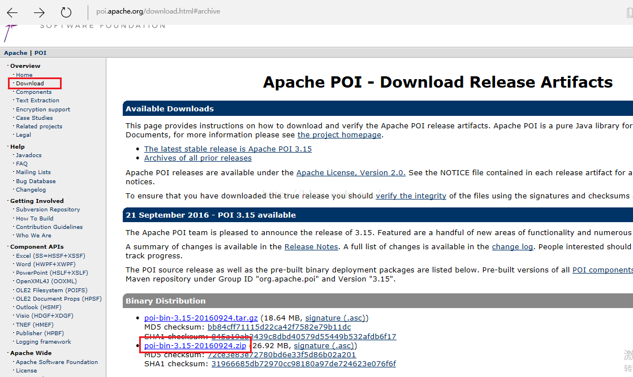Viewport: 633px width, 377px height.
Task: Focus the address bar URL field
Action: tap(158, 11)
